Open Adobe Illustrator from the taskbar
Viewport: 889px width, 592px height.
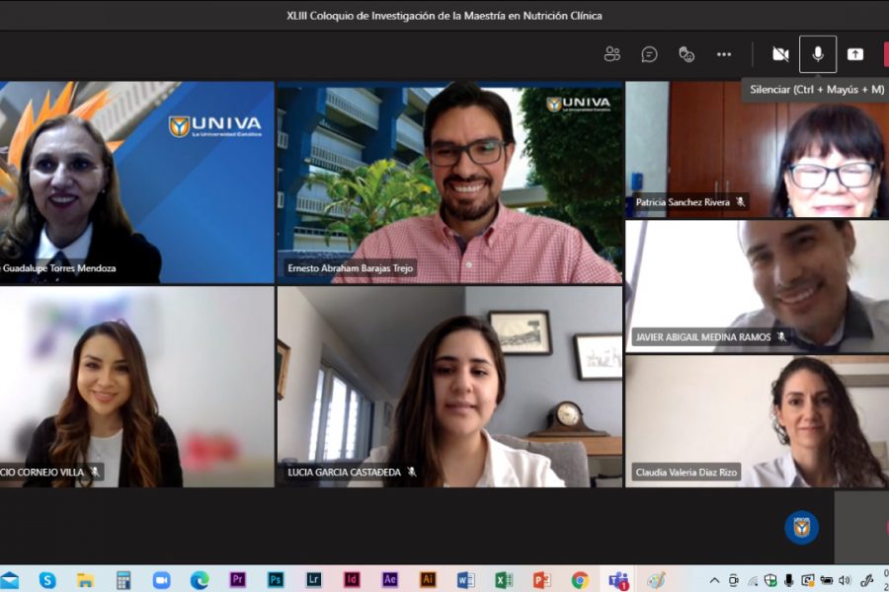[x=428, y=579]
